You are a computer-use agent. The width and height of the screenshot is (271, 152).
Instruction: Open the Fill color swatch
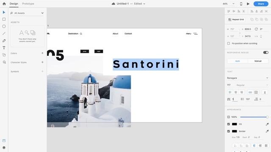point(234,124)
